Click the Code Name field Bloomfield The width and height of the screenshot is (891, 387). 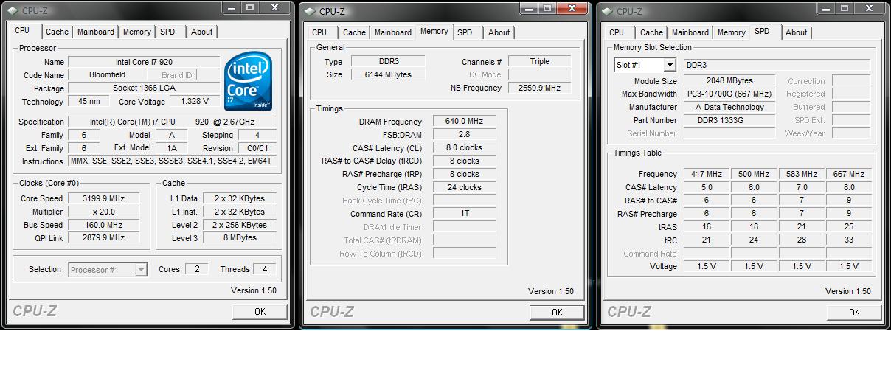pyautogui.click(x=108, y=75)
